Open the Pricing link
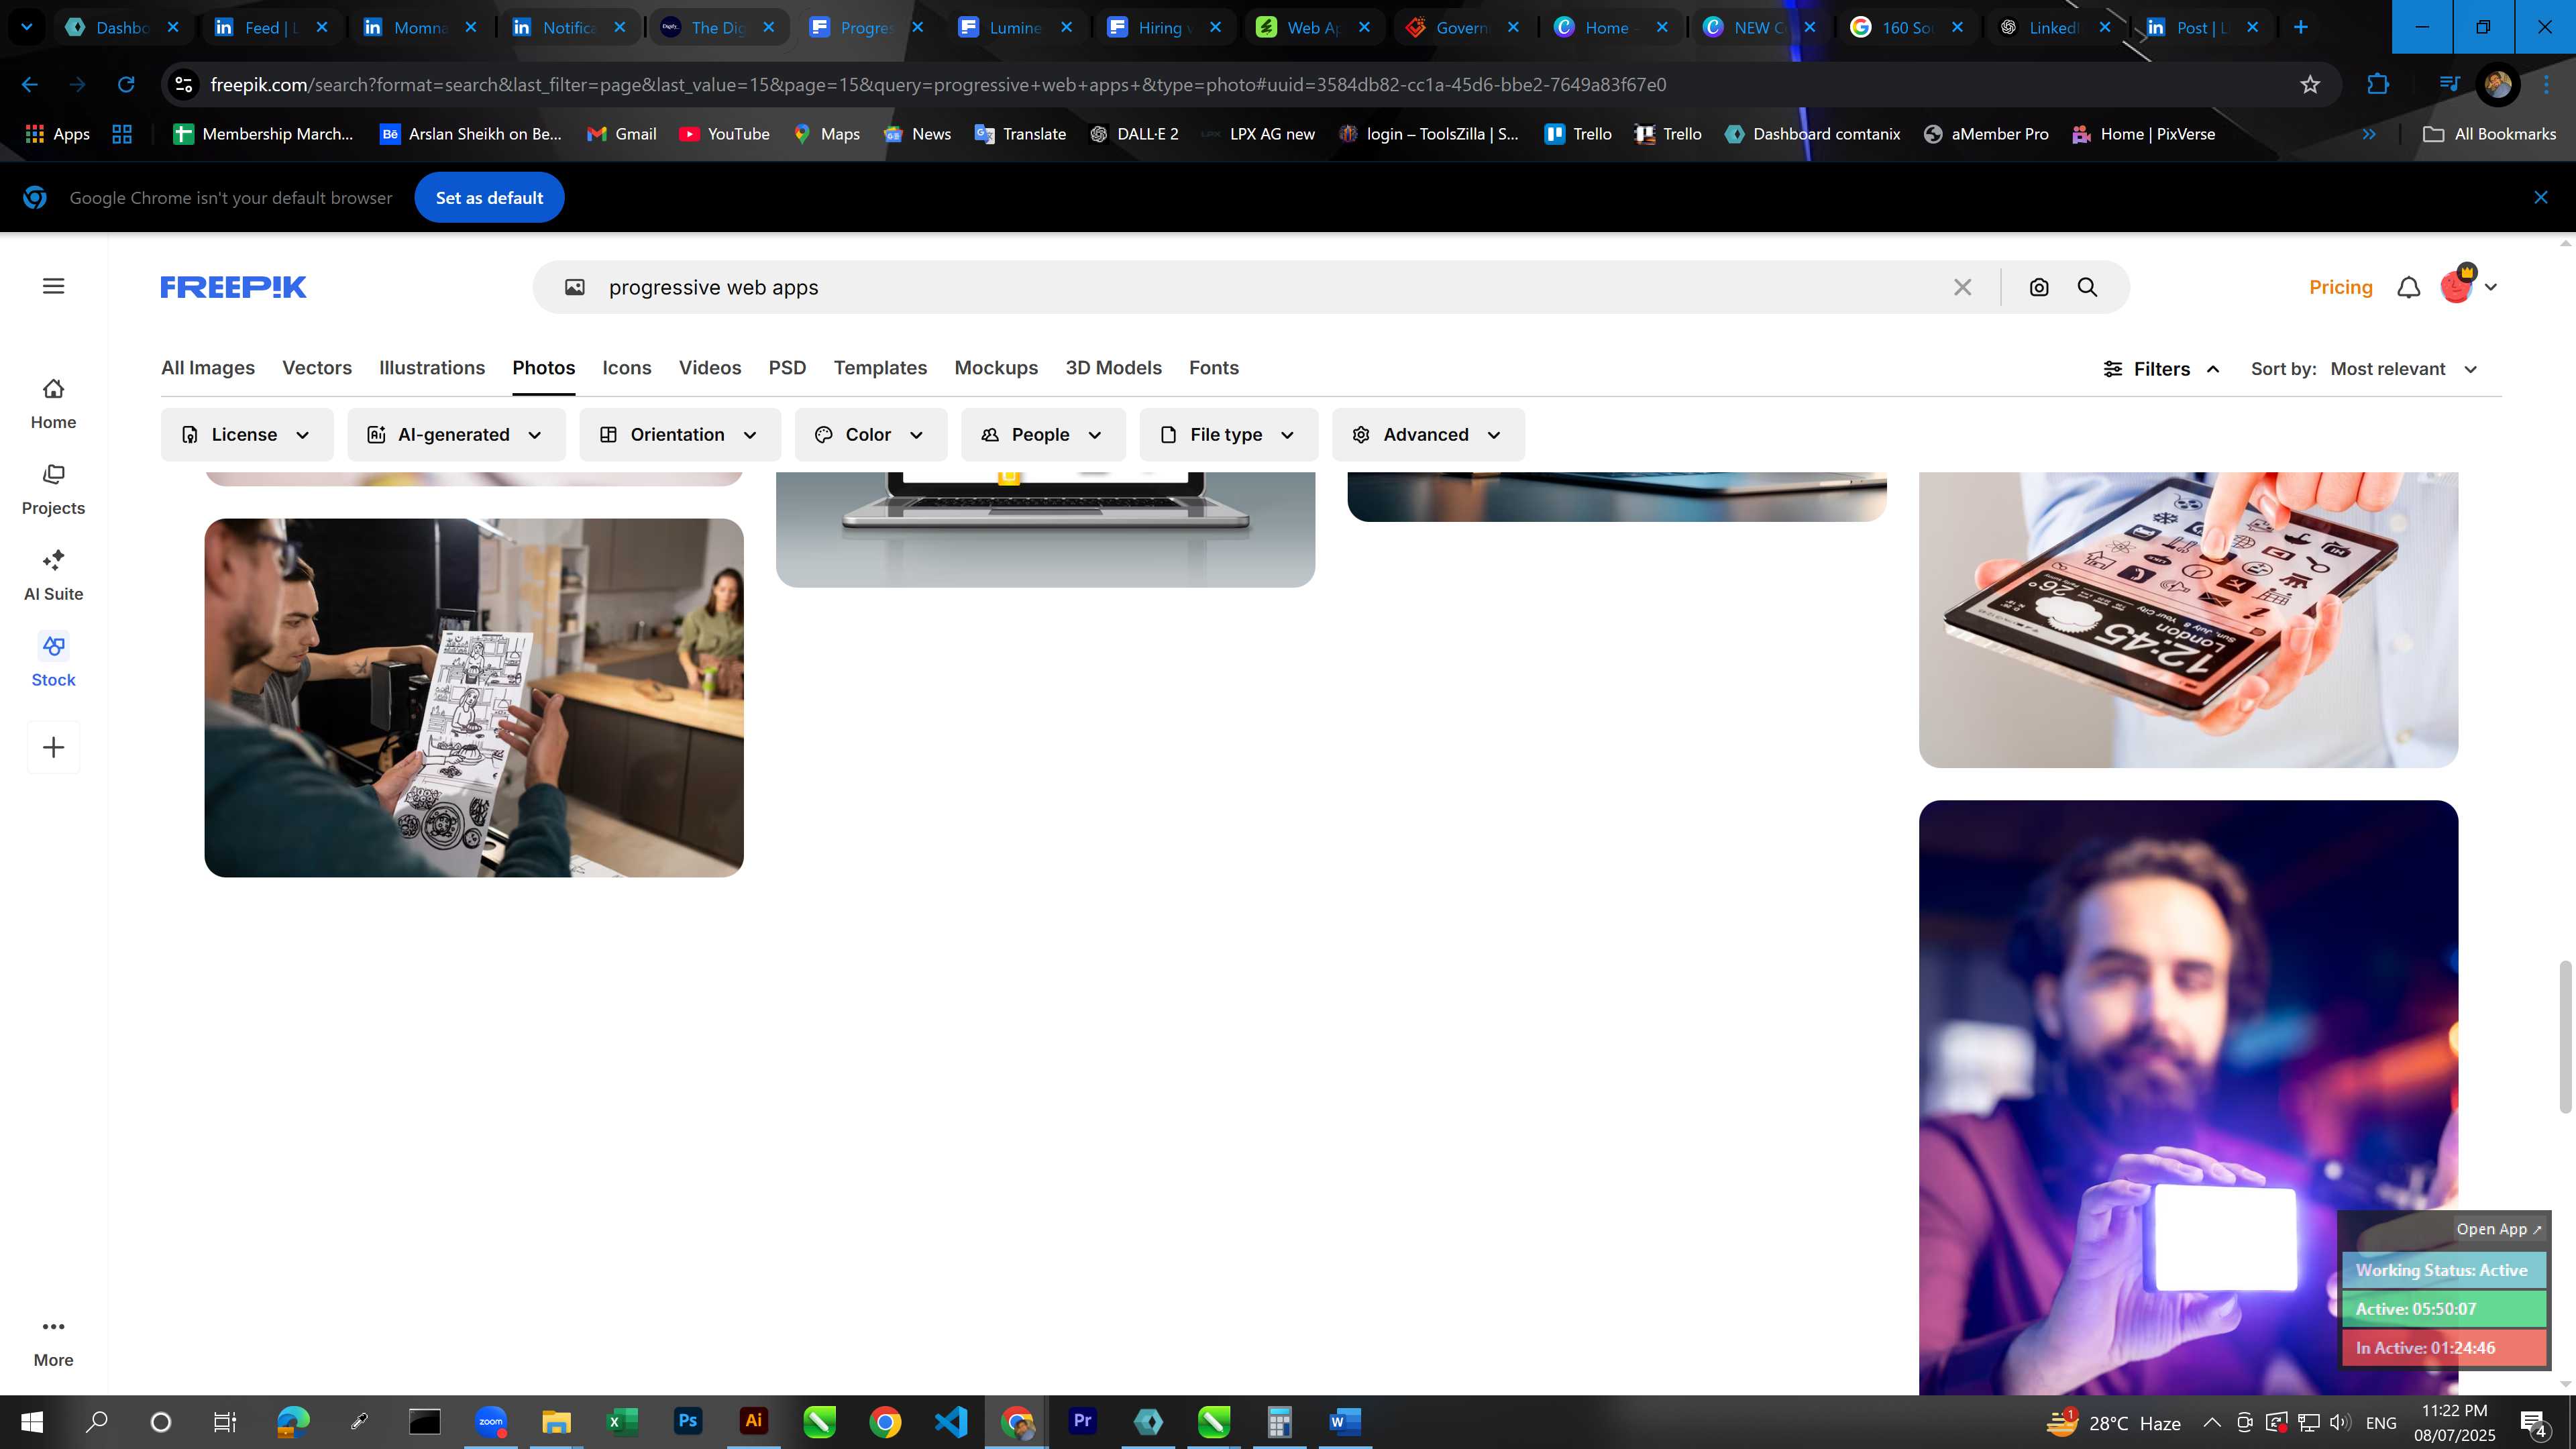Screen dimensions: 2576x1449 [x=2340, y=287]
